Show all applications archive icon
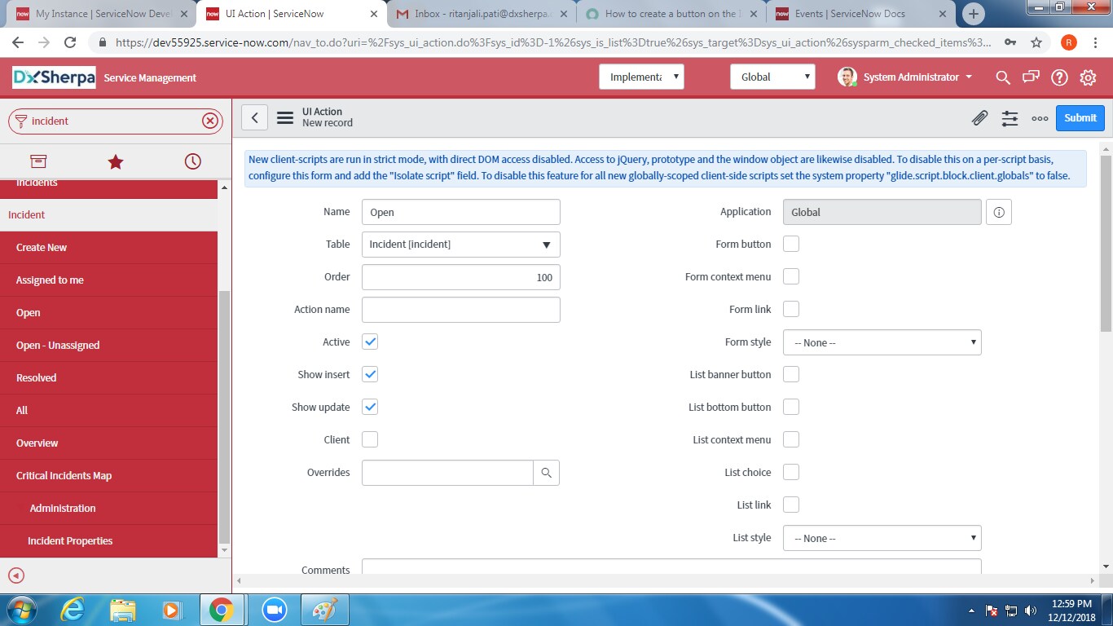 point(38,161)
